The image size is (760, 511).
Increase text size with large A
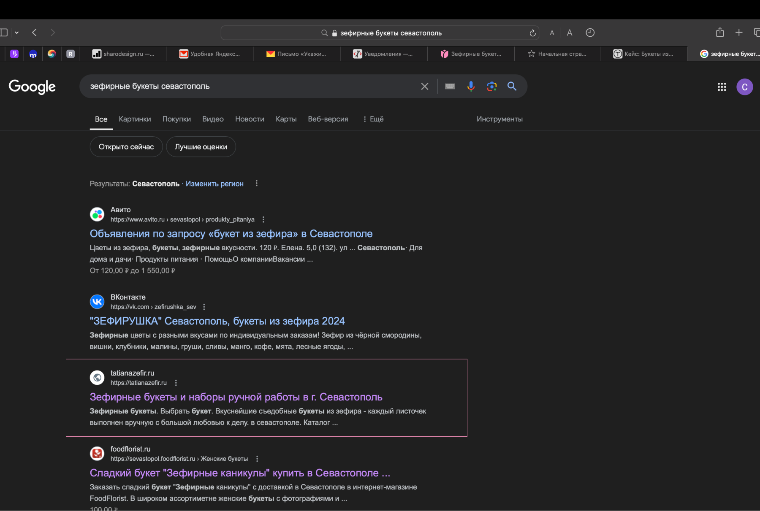[x=570, y=32]
